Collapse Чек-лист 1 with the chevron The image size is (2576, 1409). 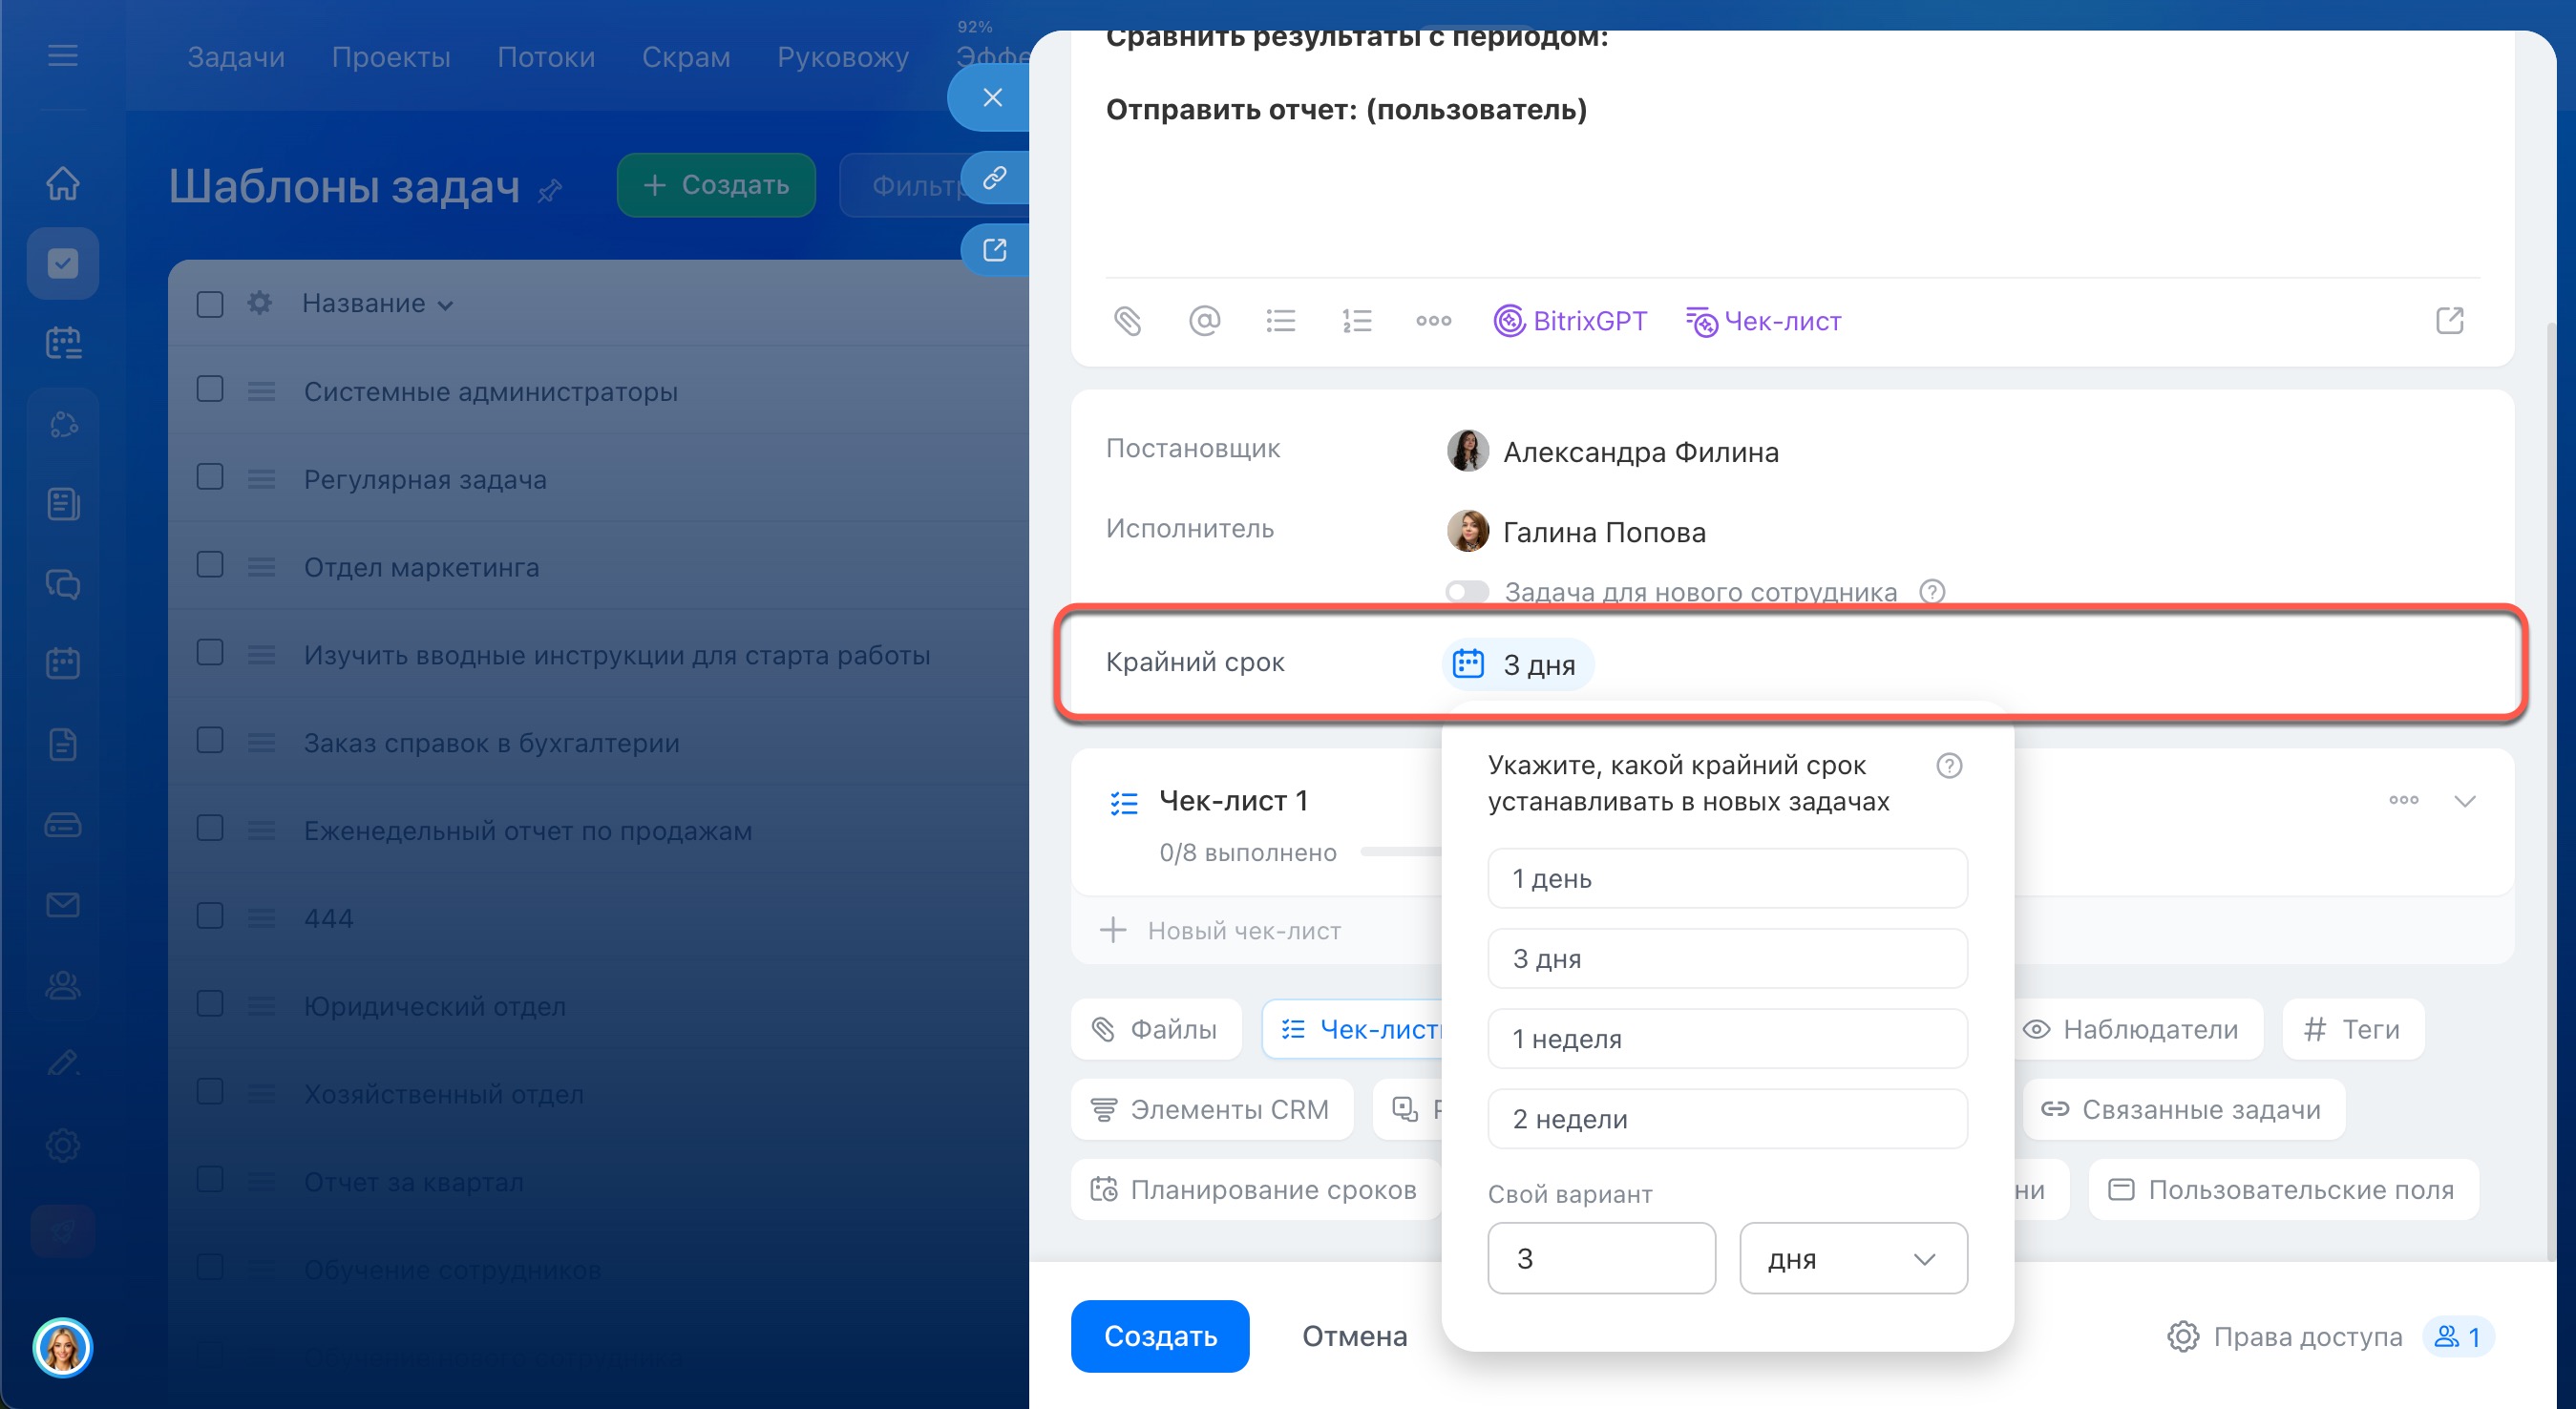2464,801
